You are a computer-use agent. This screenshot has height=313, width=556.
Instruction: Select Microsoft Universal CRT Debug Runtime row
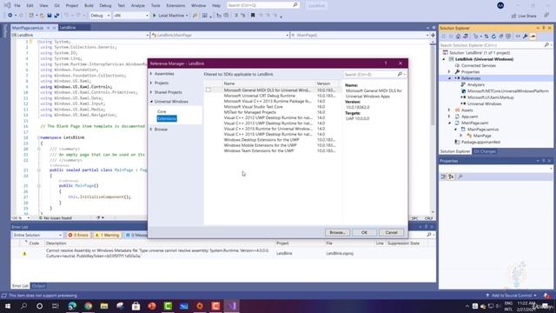259,96
